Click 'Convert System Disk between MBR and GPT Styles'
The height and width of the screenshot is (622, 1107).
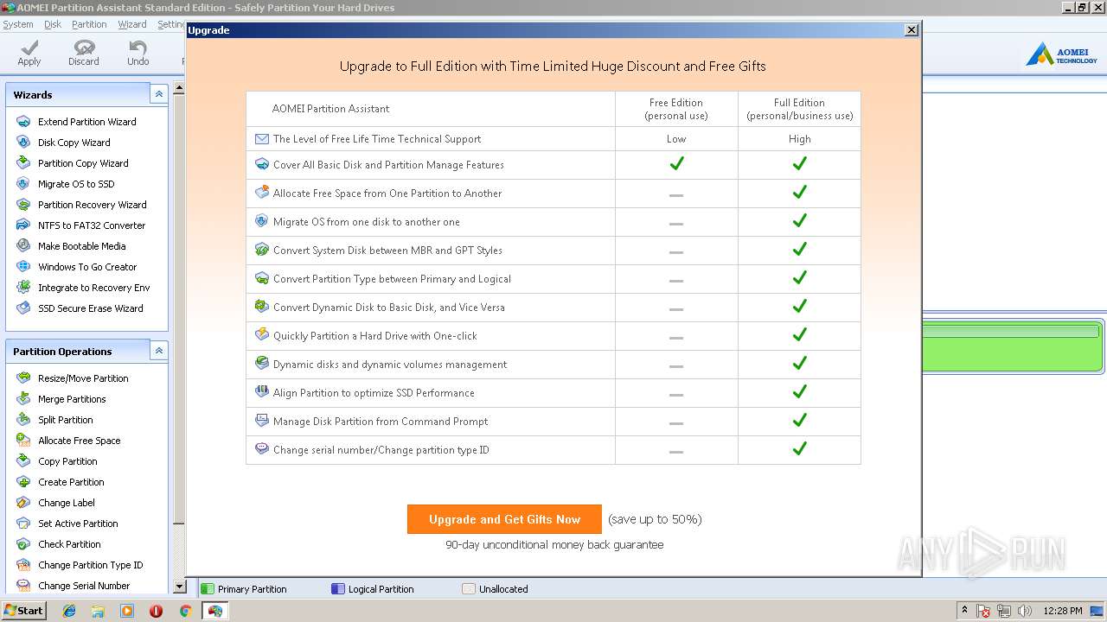[x=387, y=251]
